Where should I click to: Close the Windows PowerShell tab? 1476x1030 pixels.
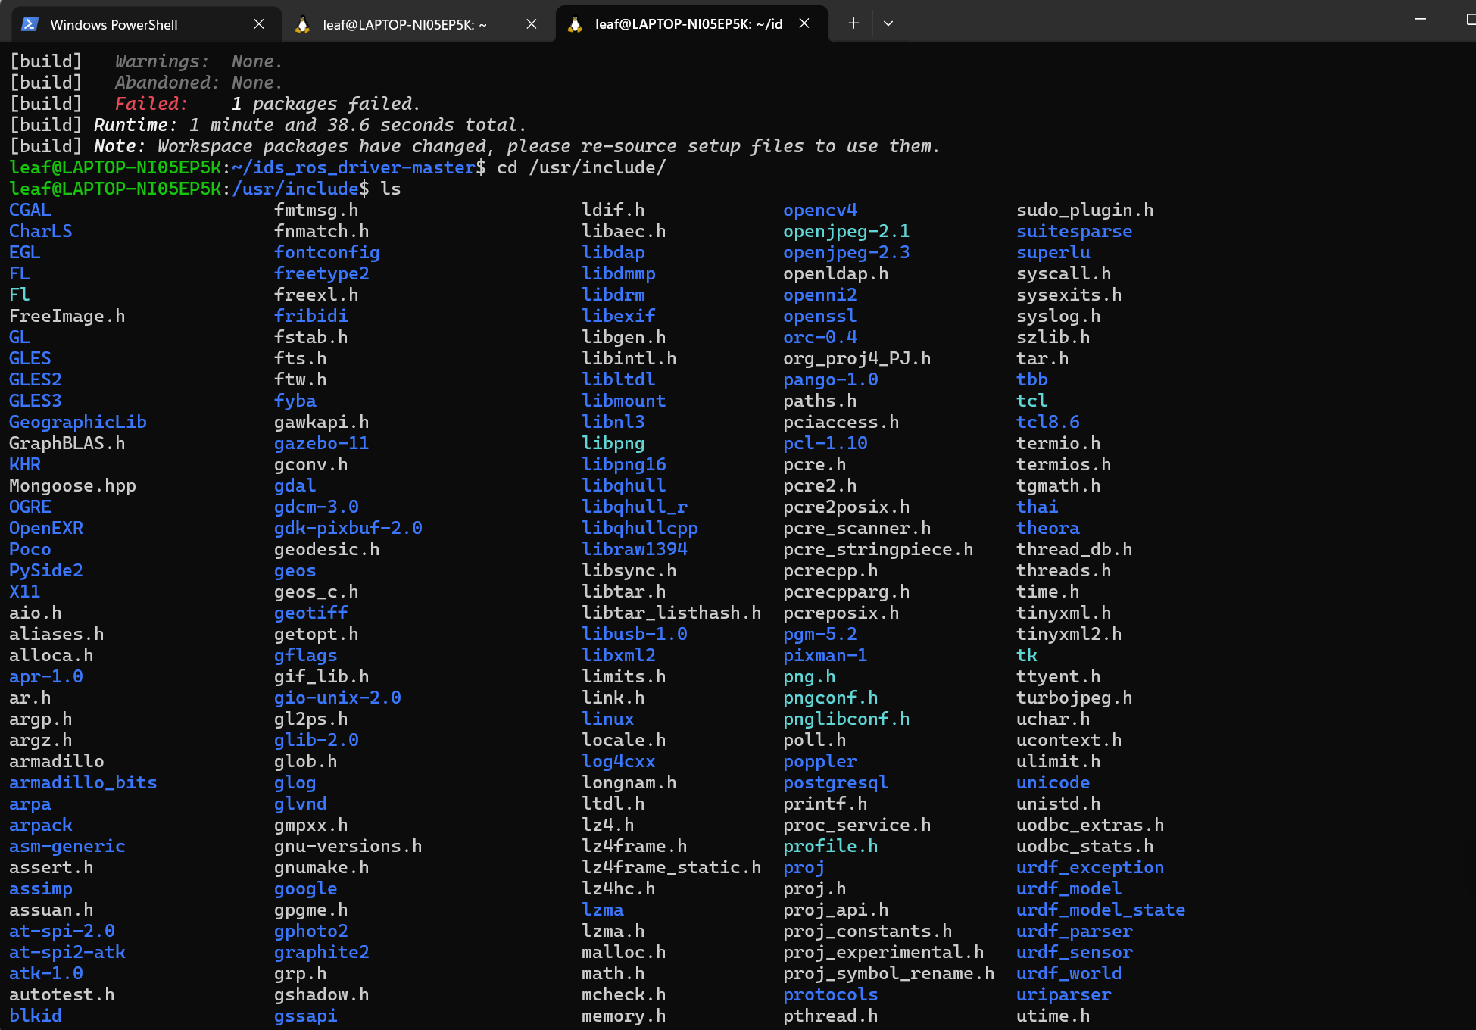pos(259,24)
